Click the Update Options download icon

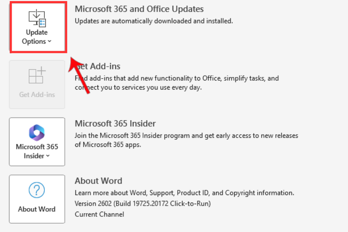pyautogui.click(x=37, y=18)
